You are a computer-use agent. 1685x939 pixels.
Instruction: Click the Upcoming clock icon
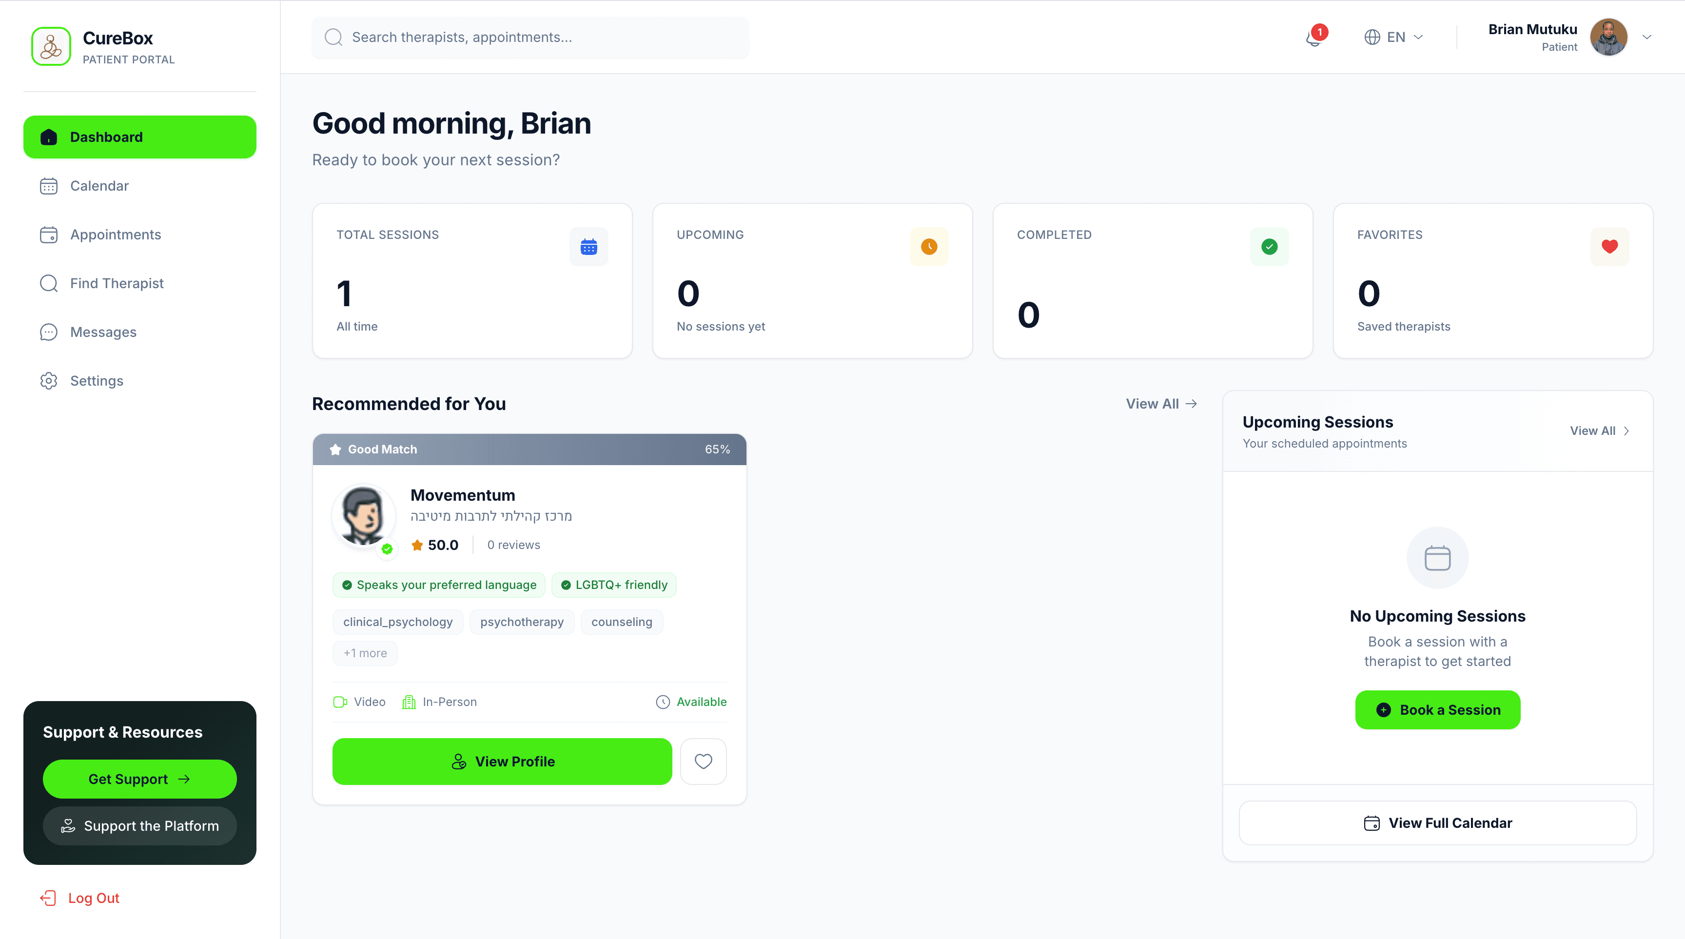click(929, 247)
